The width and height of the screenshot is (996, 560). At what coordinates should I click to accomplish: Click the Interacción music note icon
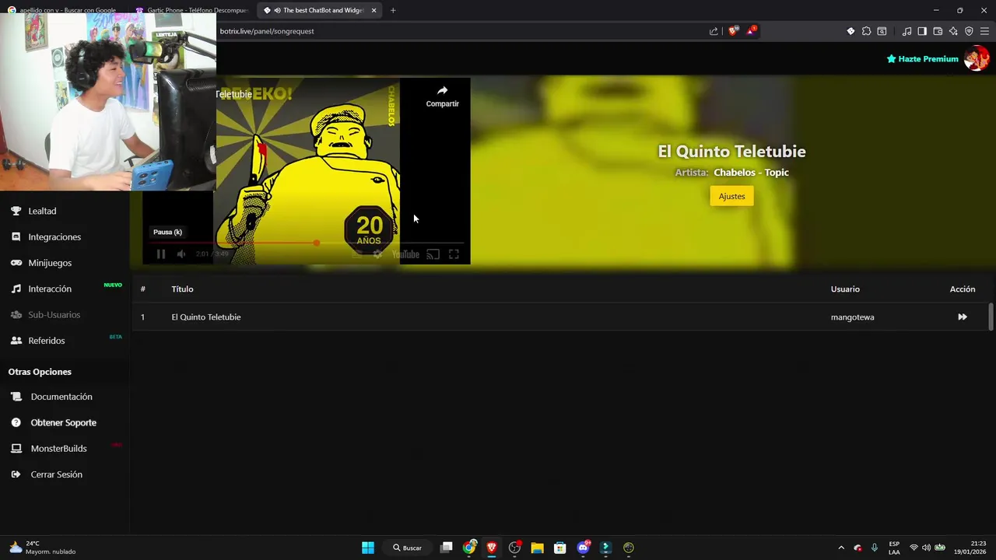click(16, 289)
